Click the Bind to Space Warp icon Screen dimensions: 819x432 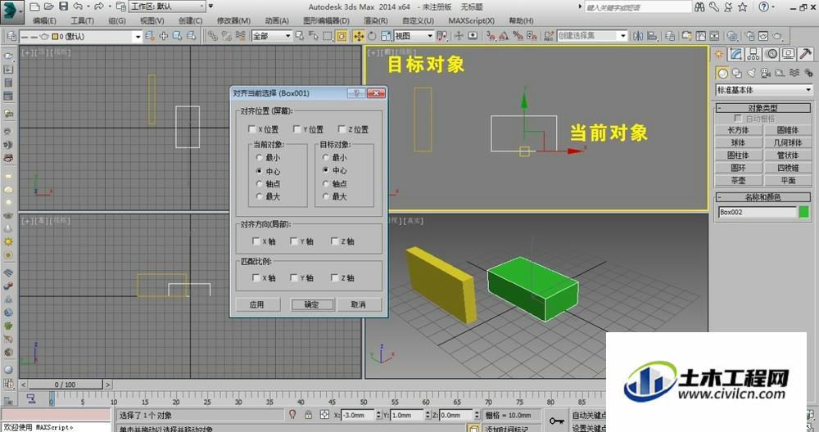[x=240, y=36]
